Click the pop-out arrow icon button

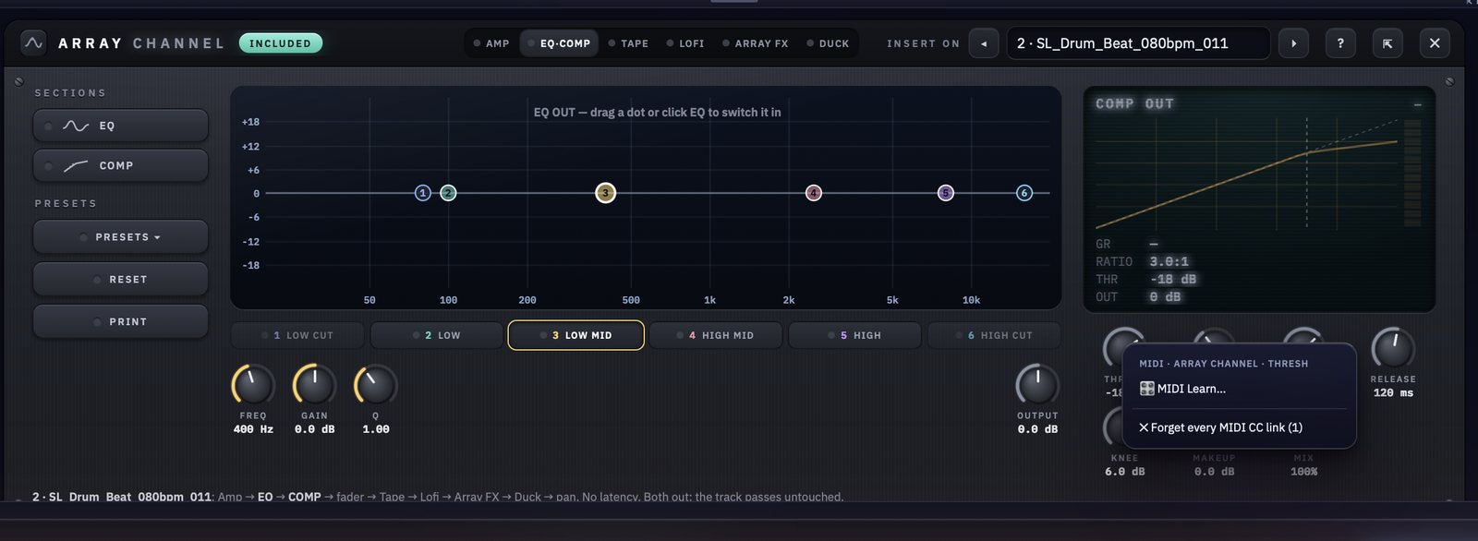(x=1387, y=43)
